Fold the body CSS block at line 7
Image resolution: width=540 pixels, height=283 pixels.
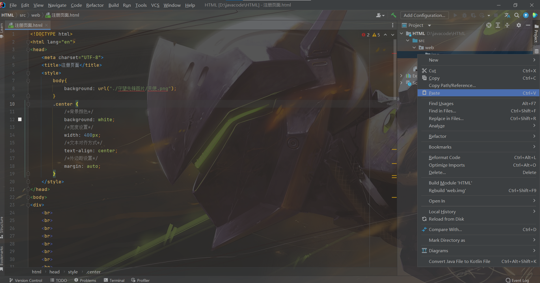coord(28,81)
